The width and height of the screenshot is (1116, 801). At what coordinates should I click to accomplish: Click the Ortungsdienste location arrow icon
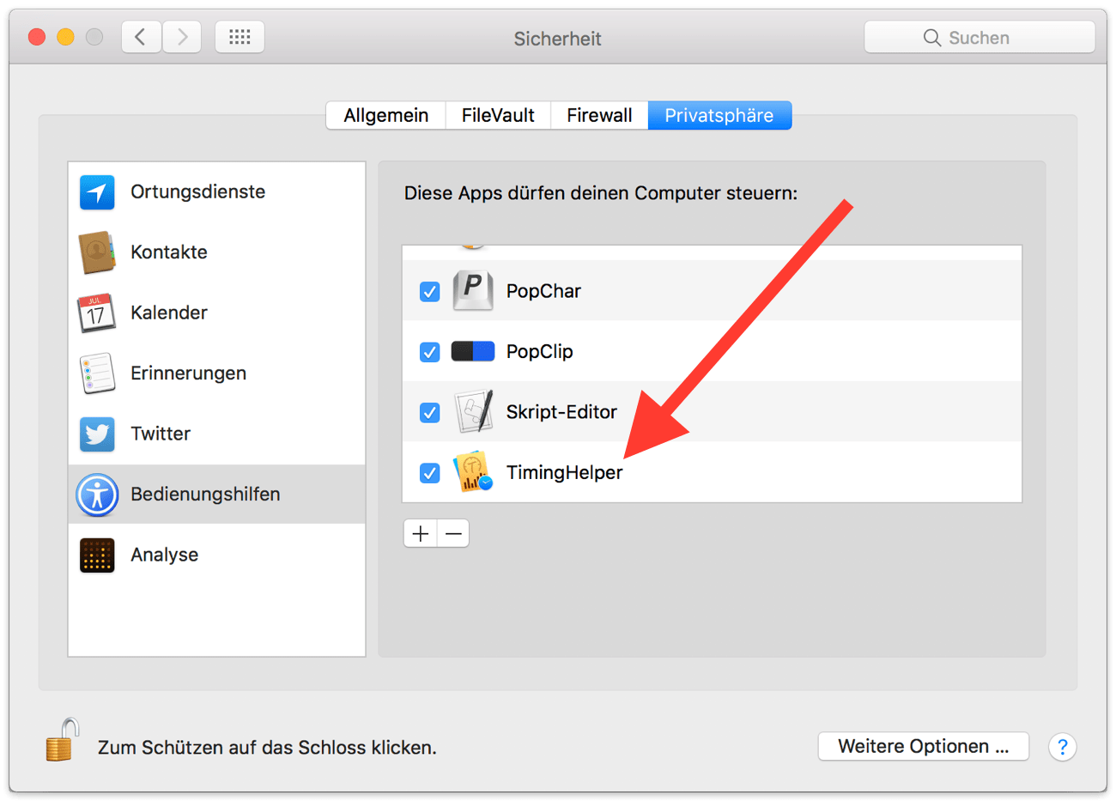[x=97, y=192]
